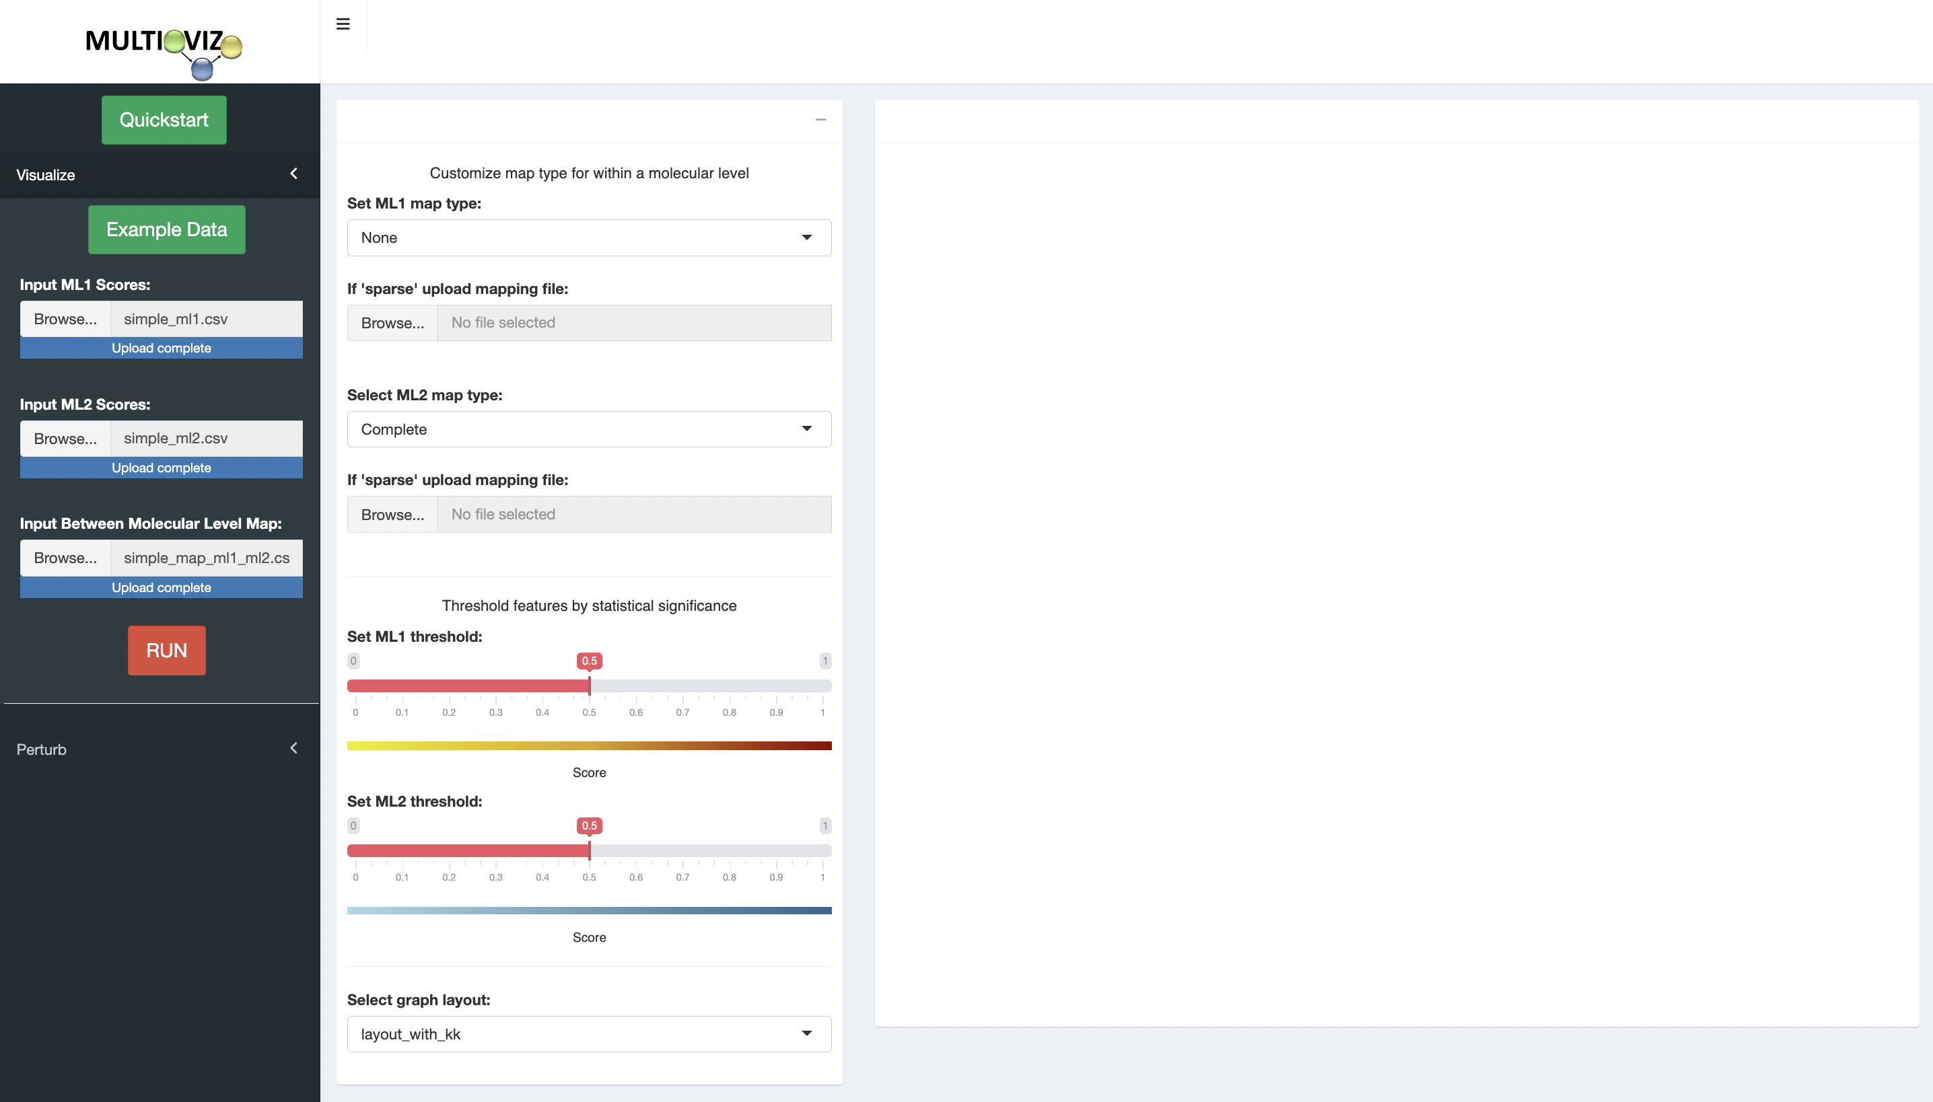Collapse the Visualize section chevron
The width and height of the screenshot is (1933, 1102).
(x=293, y=174)
